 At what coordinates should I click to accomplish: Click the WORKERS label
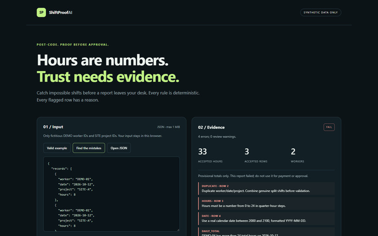[297, 162]
